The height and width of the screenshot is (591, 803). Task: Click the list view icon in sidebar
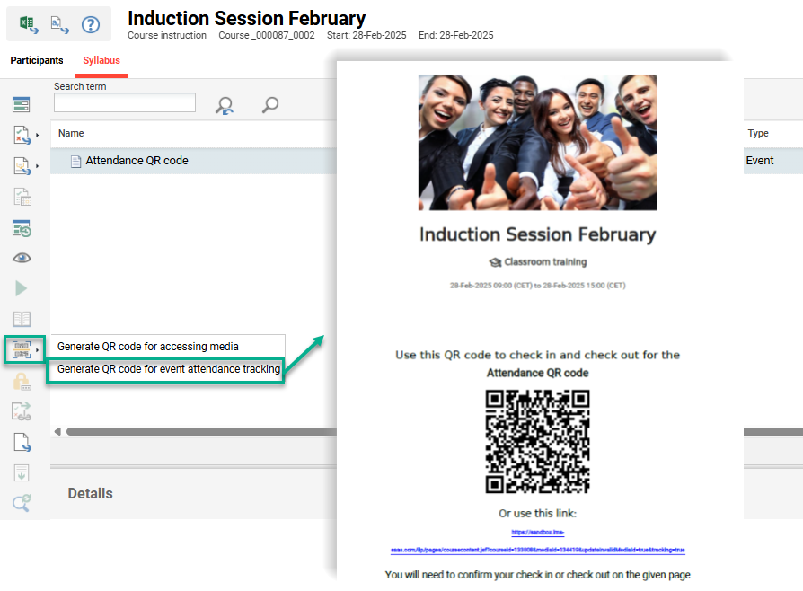(x=21, y=104)
